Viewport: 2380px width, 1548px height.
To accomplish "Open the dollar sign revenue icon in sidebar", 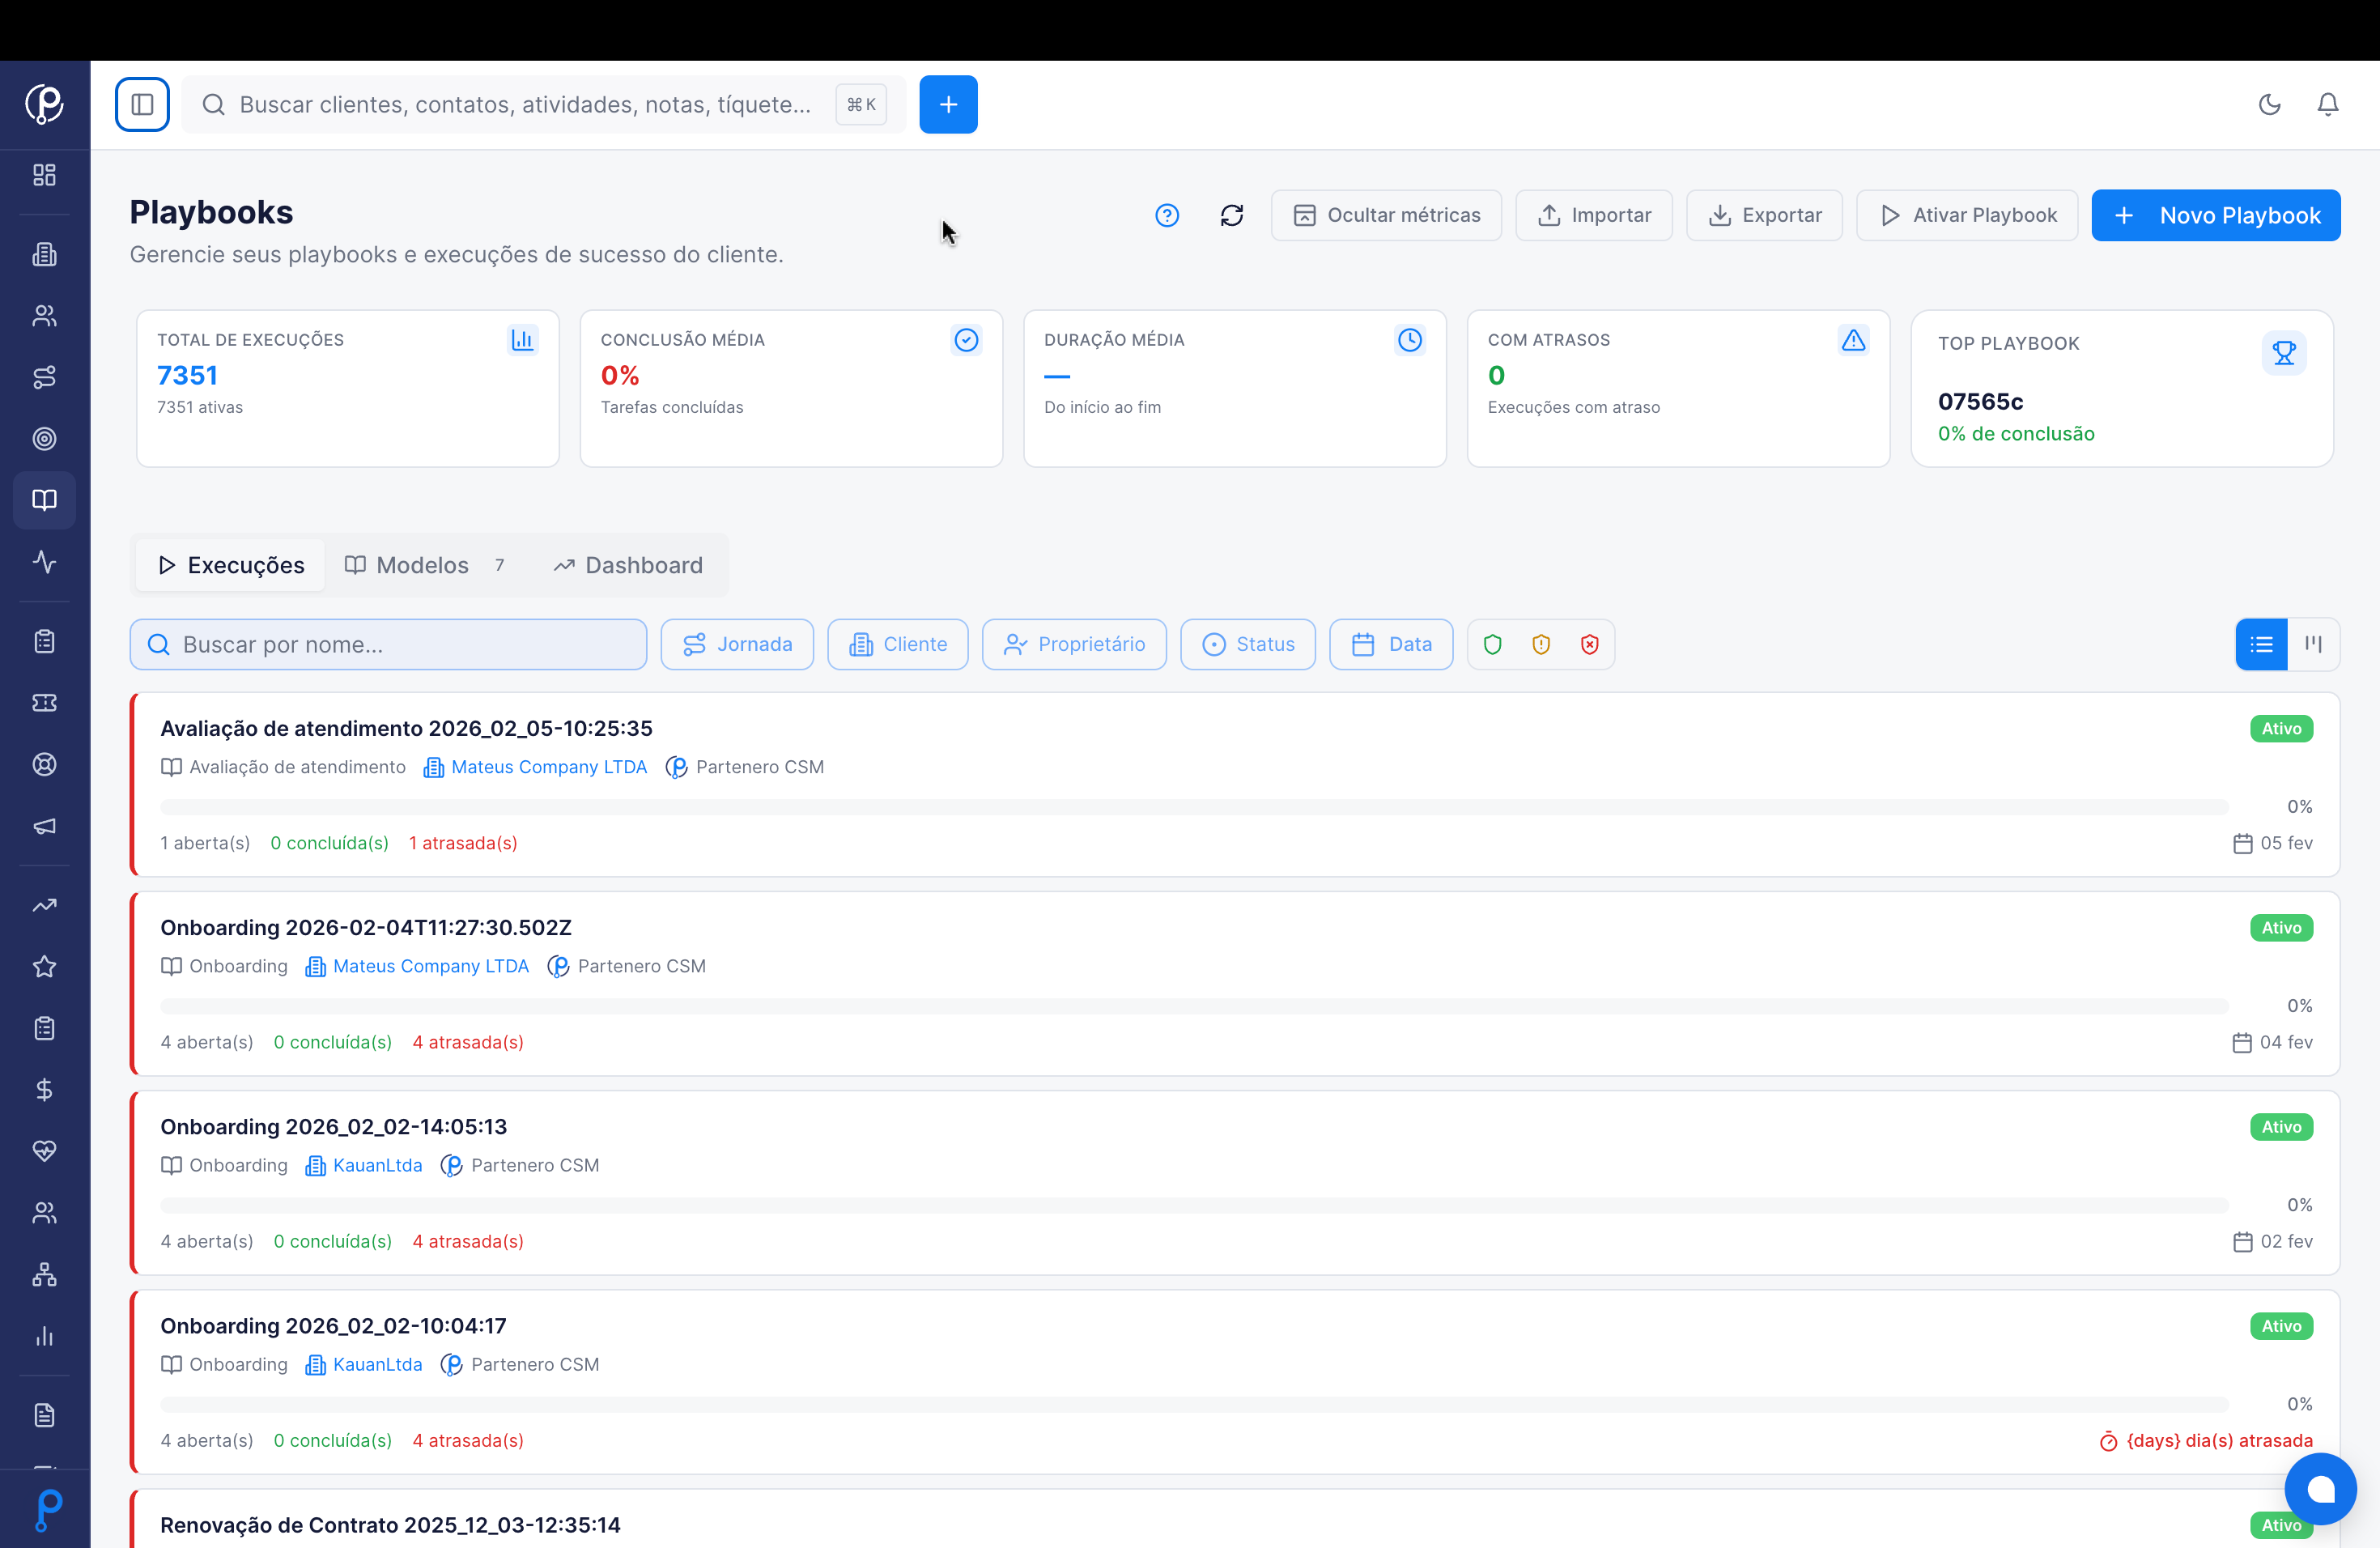I will (44, 1090).
